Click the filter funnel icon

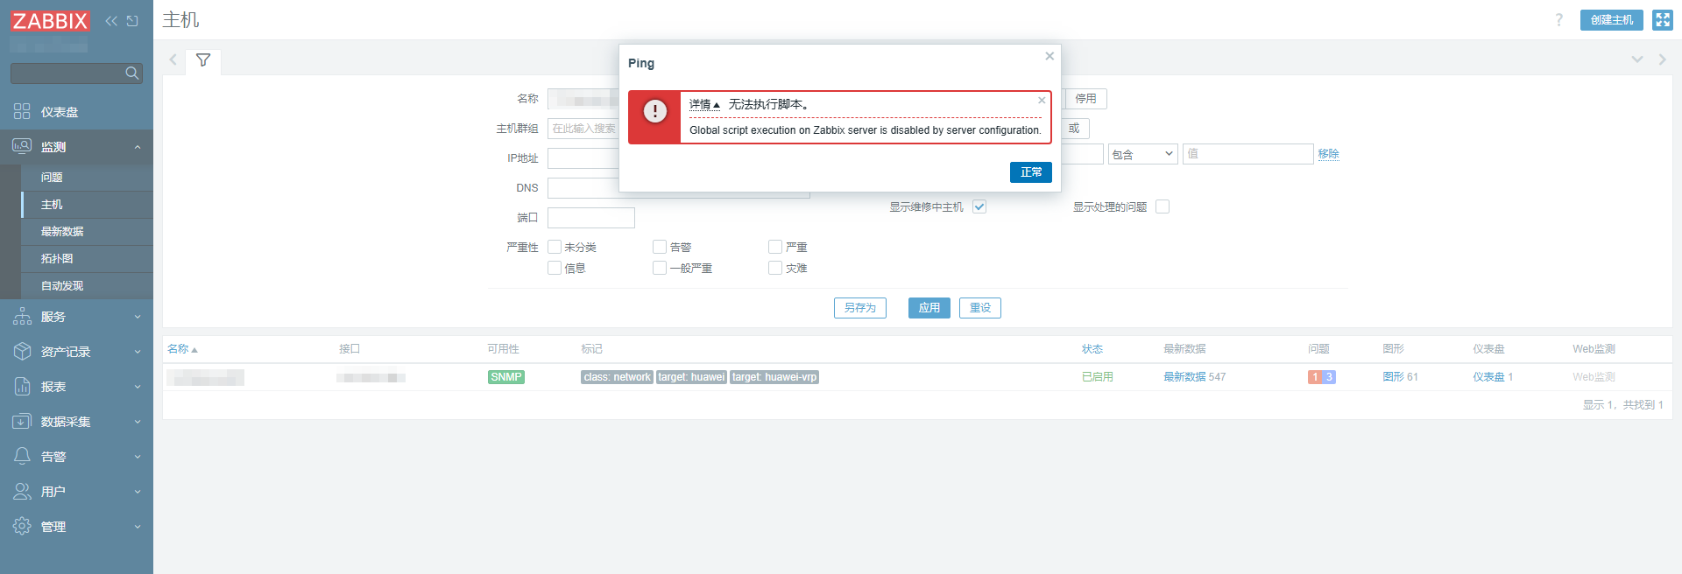click(x=203, y=60)
